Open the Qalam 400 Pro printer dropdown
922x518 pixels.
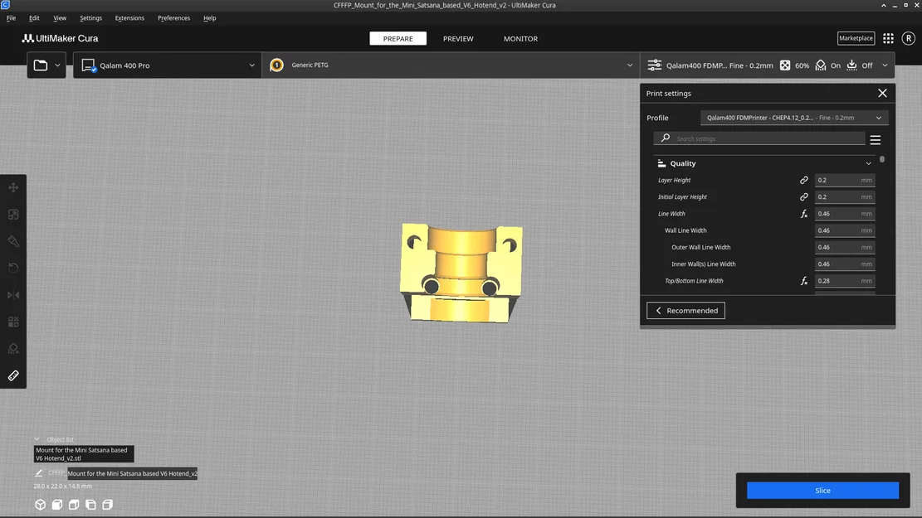pyautogui.click(x=168, y=65)
